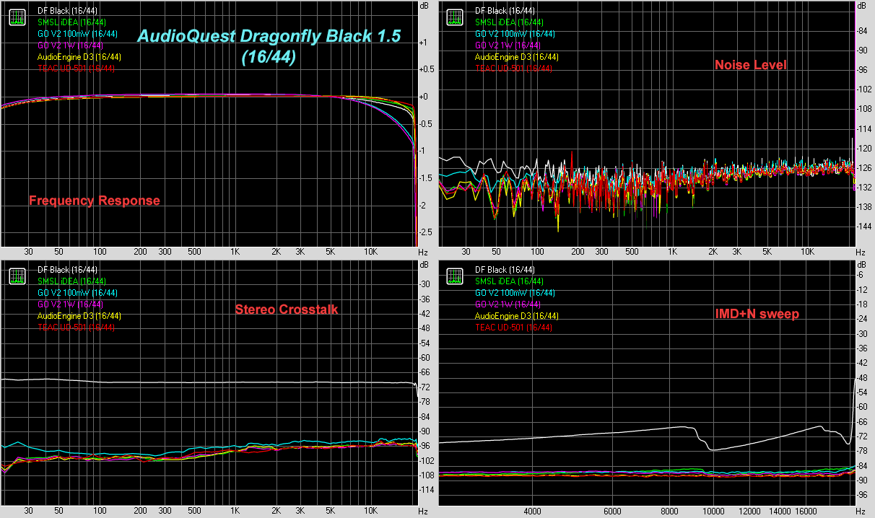Click the Noise Level graph label
The image size is (875, 518).
coord(751,65)
